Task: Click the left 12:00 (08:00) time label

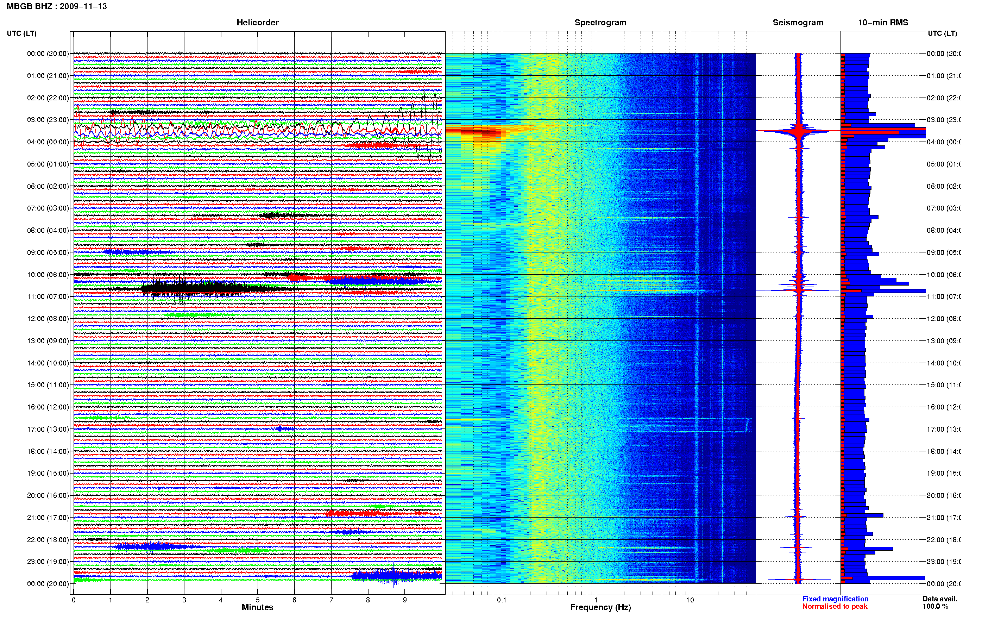Action: (x=48, y=318)
